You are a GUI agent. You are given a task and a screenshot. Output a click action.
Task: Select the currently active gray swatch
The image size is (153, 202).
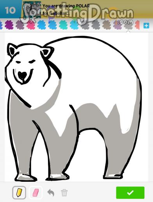tap(128, 25)
